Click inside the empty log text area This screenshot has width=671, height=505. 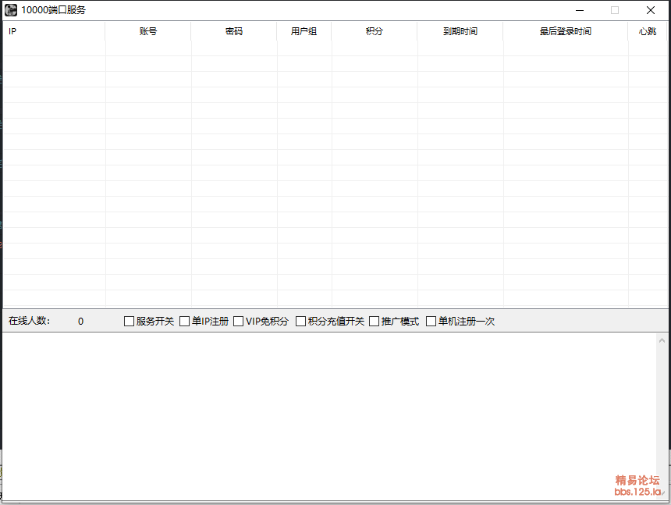tap(328, 414)
